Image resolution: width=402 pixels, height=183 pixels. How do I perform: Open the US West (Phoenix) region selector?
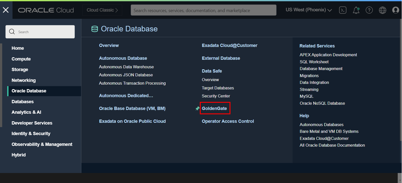pos(308,10)
